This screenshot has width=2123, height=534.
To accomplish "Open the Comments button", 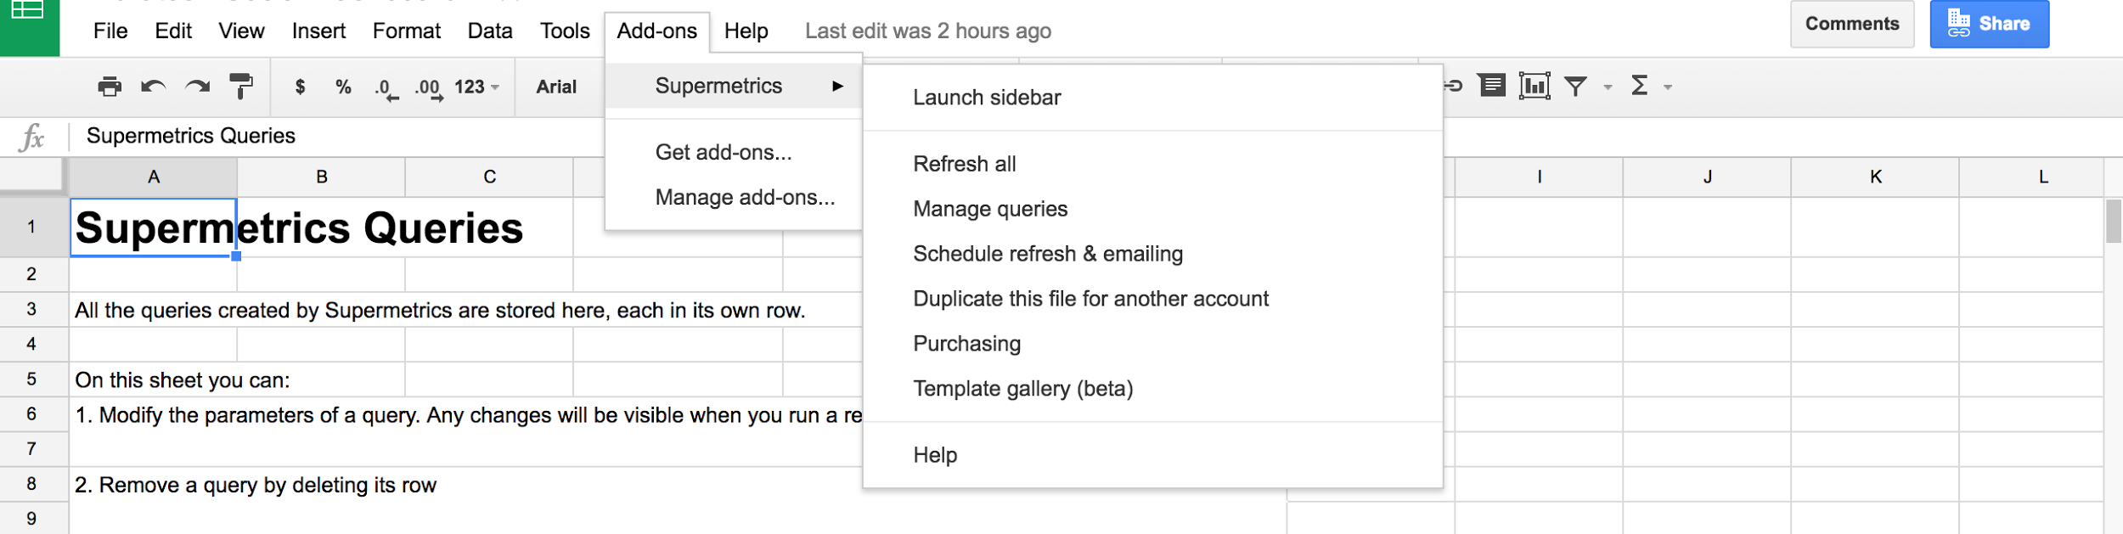I will click(x=1851, y=24).
